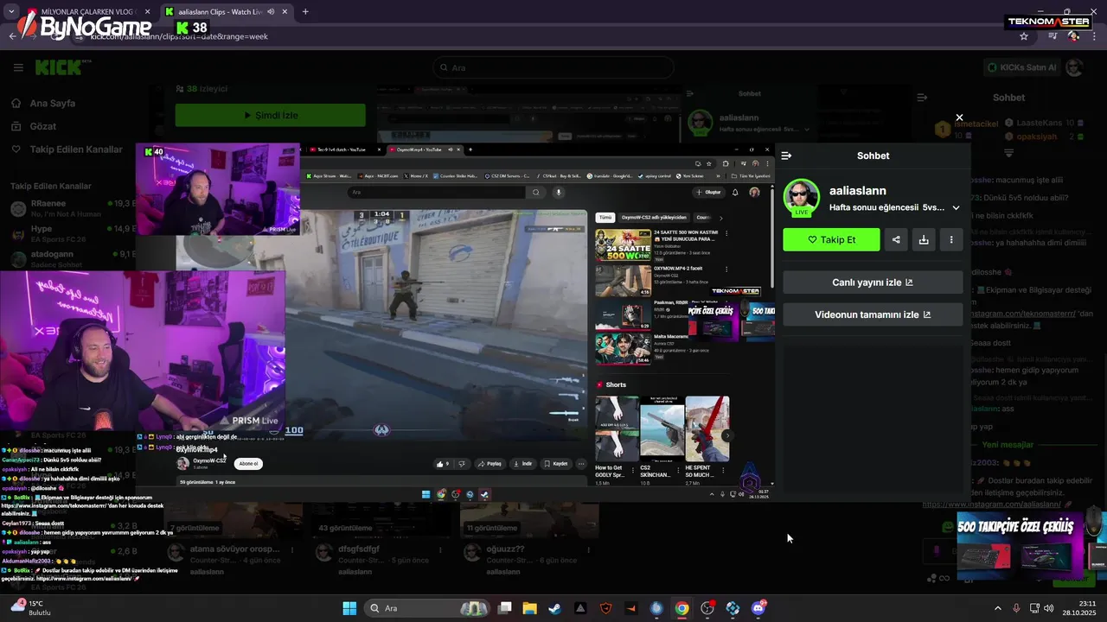This screenshot has height=622, width=1107.
Task: Open Discord from the taskbar
Action: tap(758, 608)
